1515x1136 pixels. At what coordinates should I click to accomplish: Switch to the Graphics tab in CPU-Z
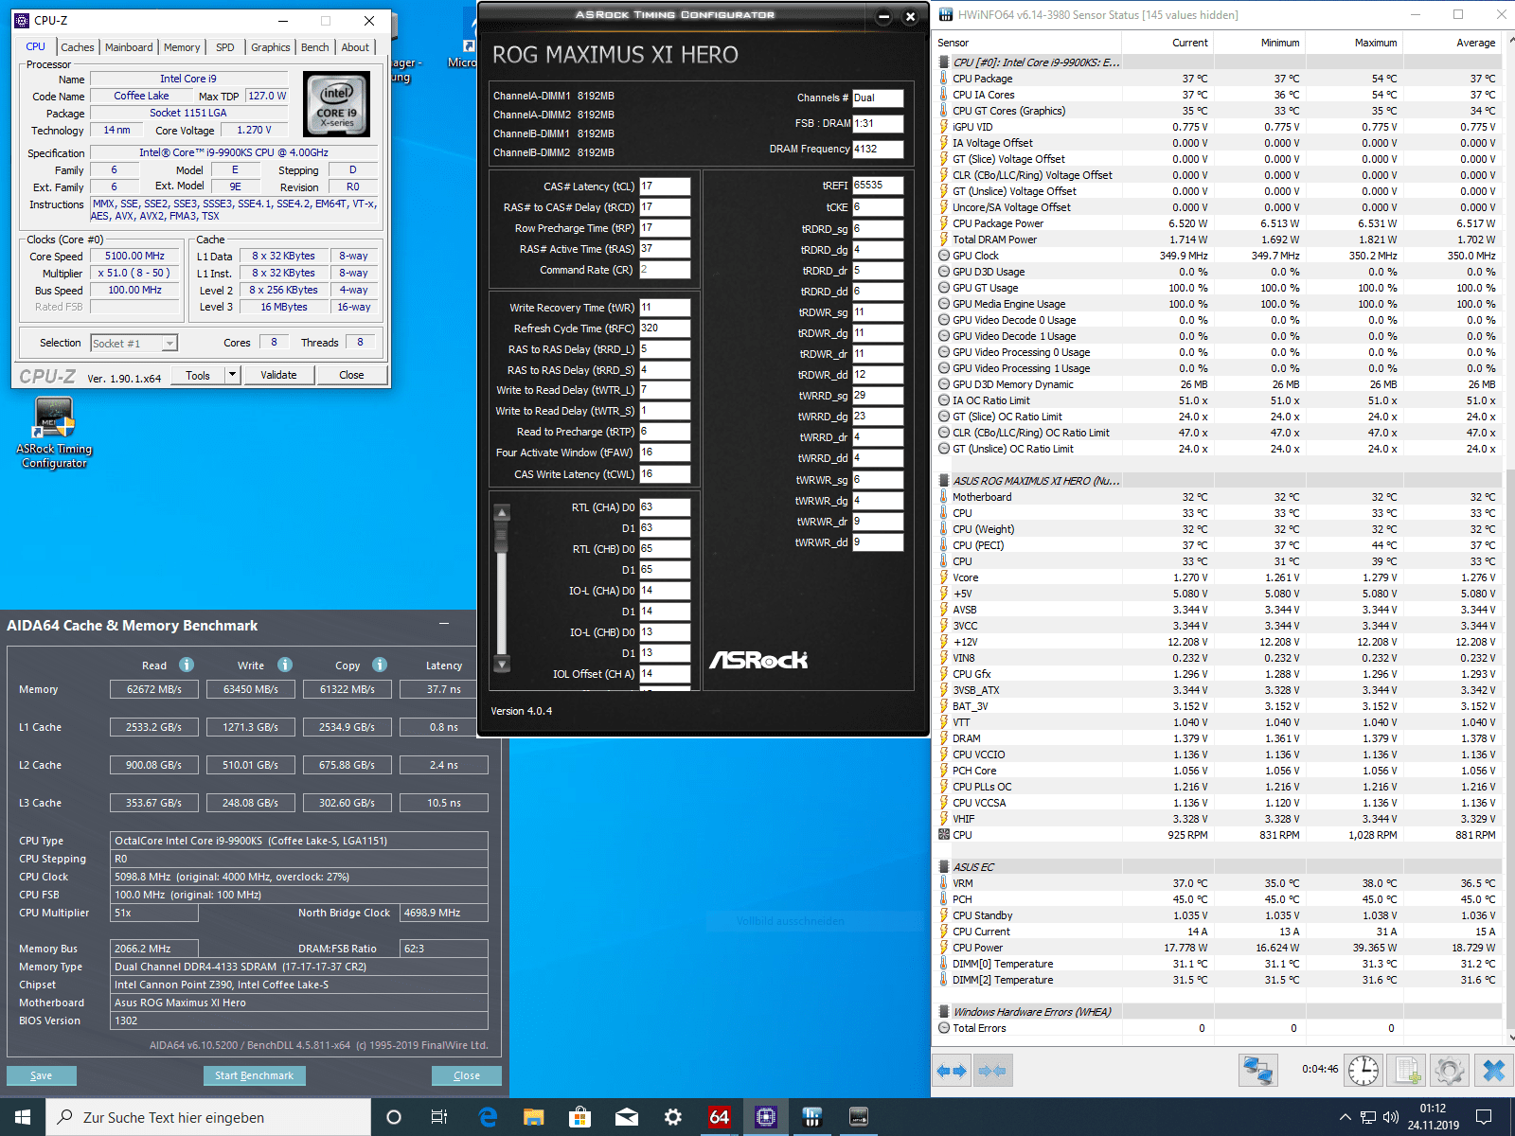[271, 47]
